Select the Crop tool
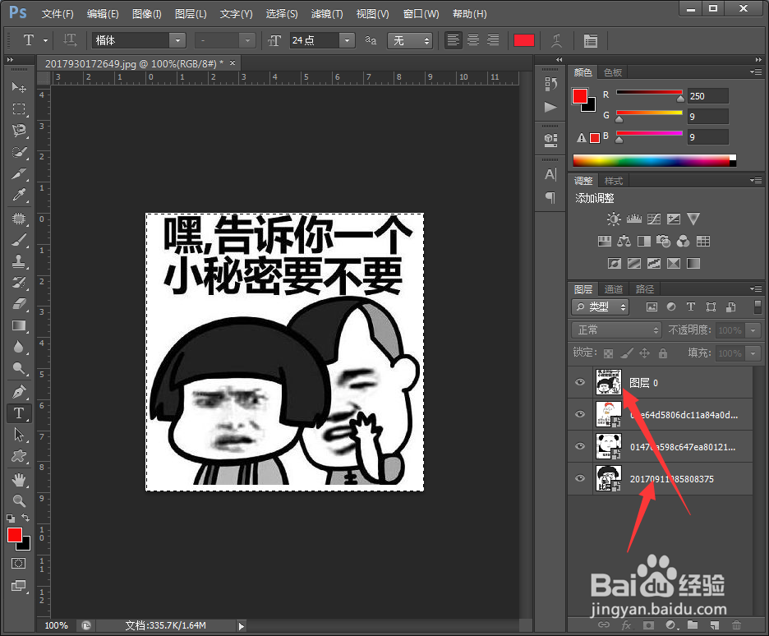 coord(19,173)
